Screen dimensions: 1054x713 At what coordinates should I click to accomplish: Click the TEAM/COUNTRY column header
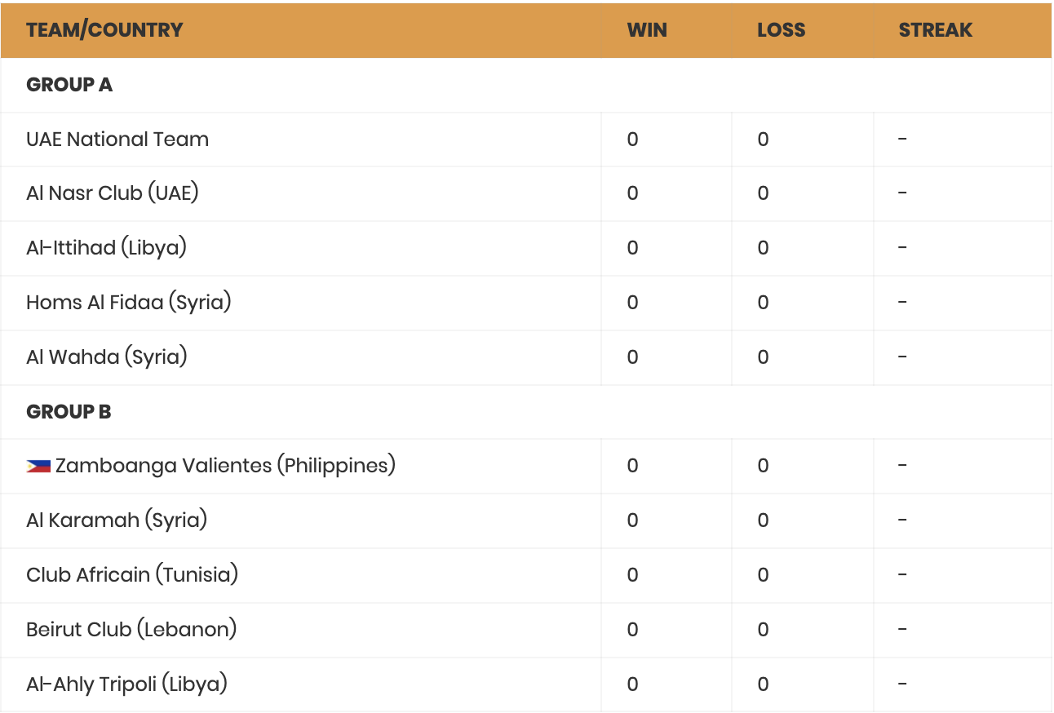[x=104, y=30]
